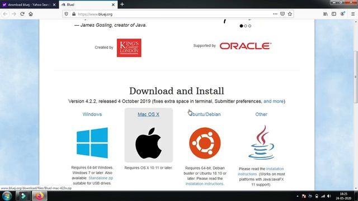Click the page vertical scrollbar

(x=356, y=77)
